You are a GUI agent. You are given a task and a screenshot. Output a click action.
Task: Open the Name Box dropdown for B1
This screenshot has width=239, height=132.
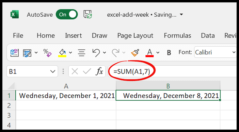click(x=53, y=71)
